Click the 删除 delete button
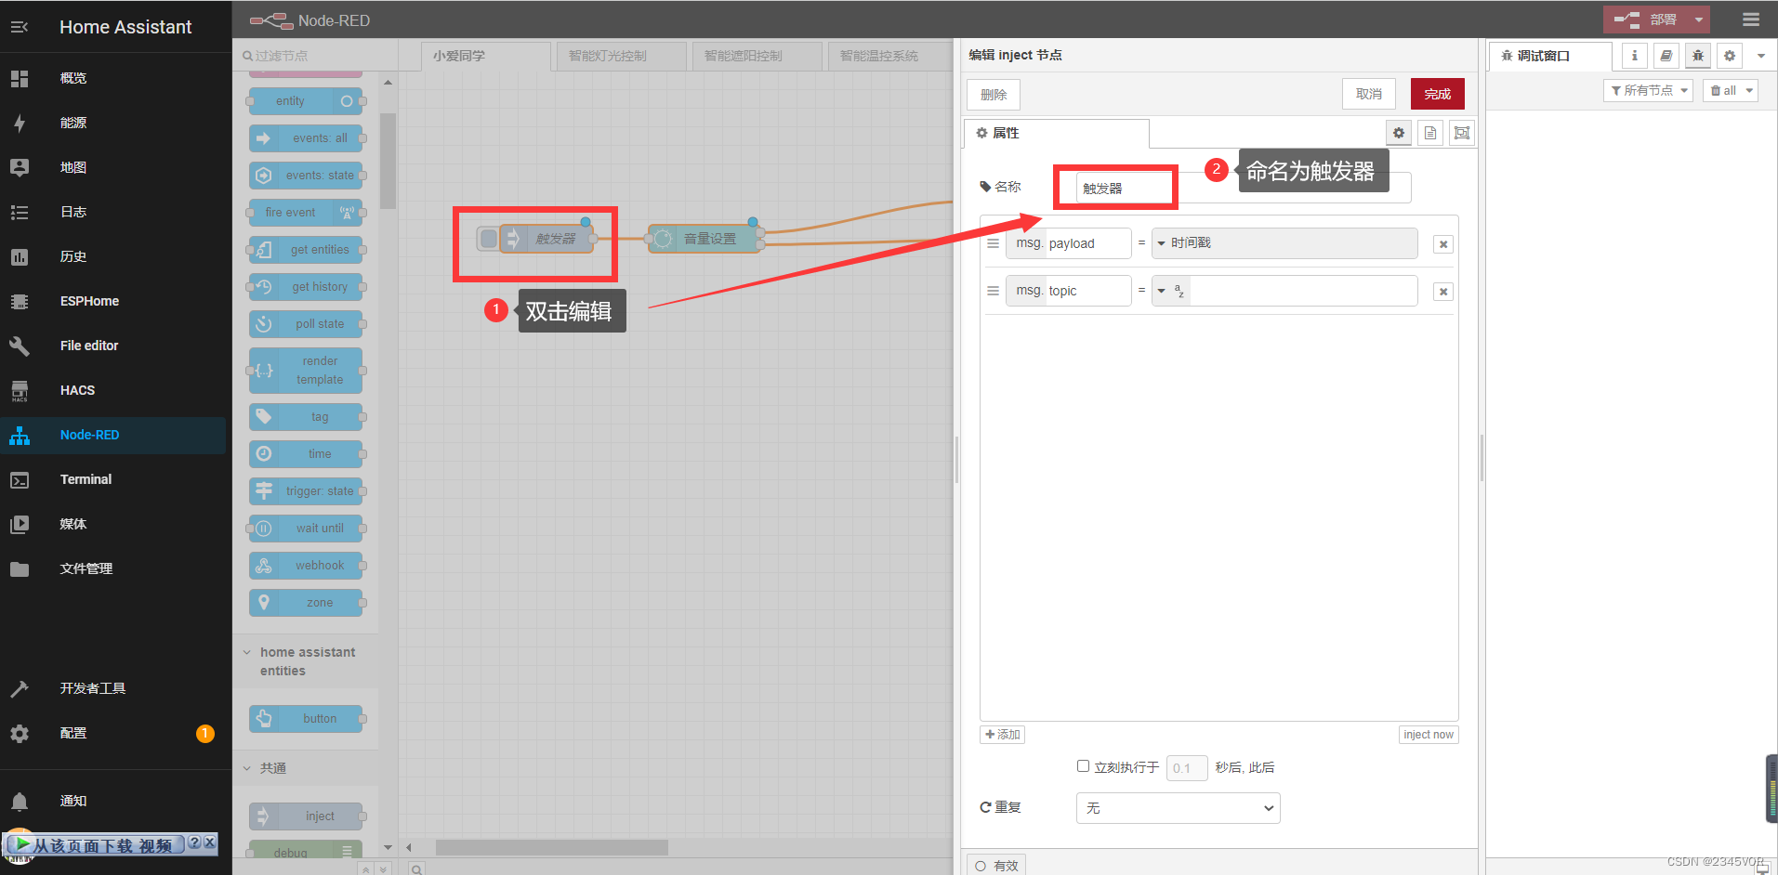Image resolution: width=1778 pixels, height=875 pixels. pos(994,95)
